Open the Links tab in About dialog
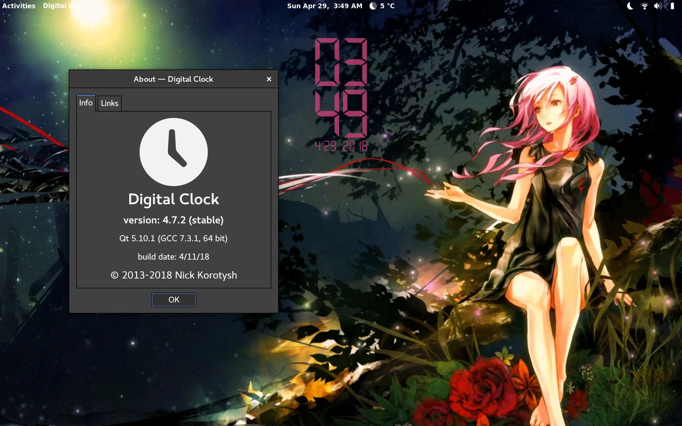The image size is (682, 426). (109, 103)
